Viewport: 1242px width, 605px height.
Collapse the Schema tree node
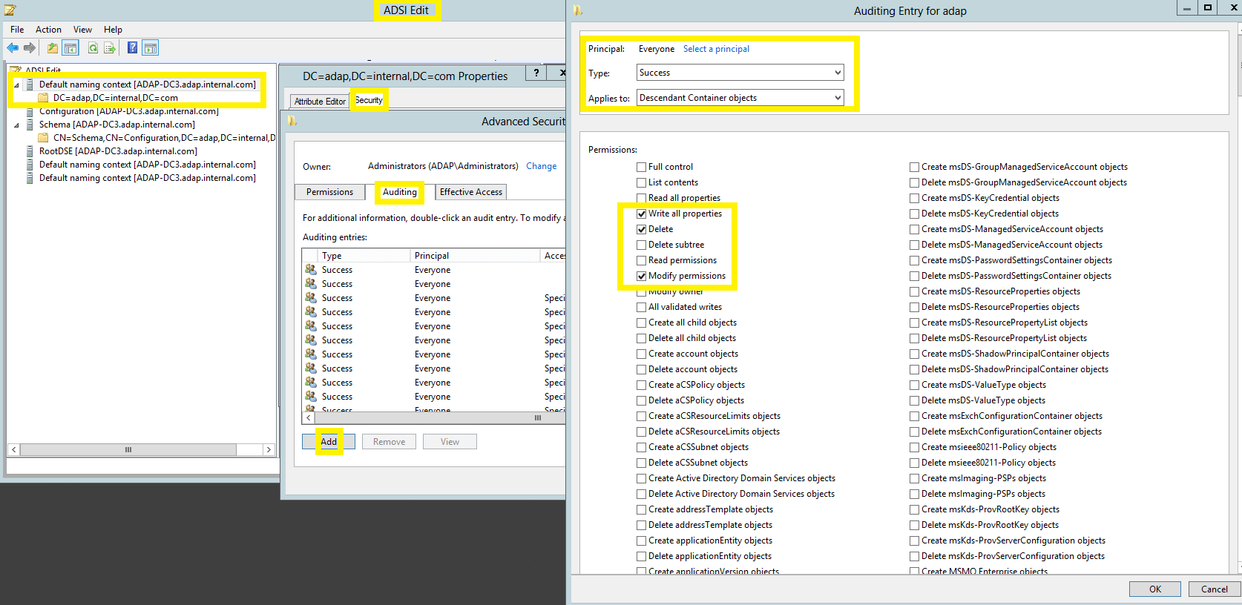[16, 125]
